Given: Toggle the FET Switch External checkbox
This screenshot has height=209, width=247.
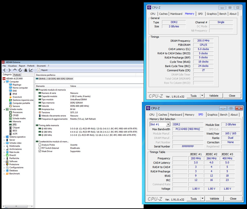Looking at the screenshot, I should [x=40, y=148].
